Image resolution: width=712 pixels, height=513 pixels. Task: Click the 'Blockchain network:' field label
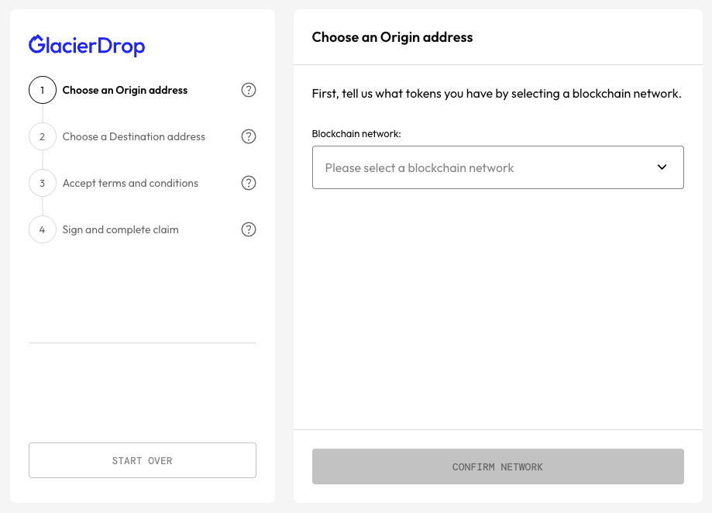tap(356, 133)
